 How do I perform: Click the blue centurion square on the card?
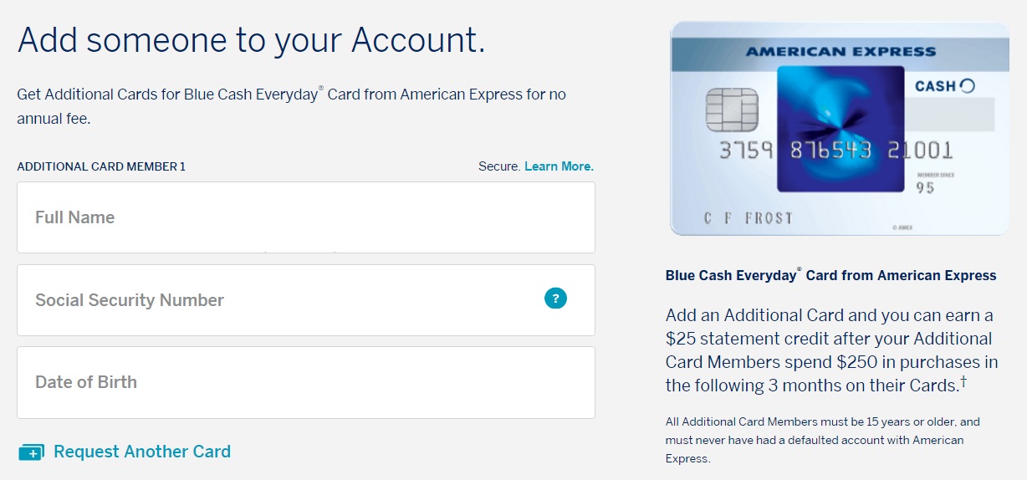click(x=841, y=129)
